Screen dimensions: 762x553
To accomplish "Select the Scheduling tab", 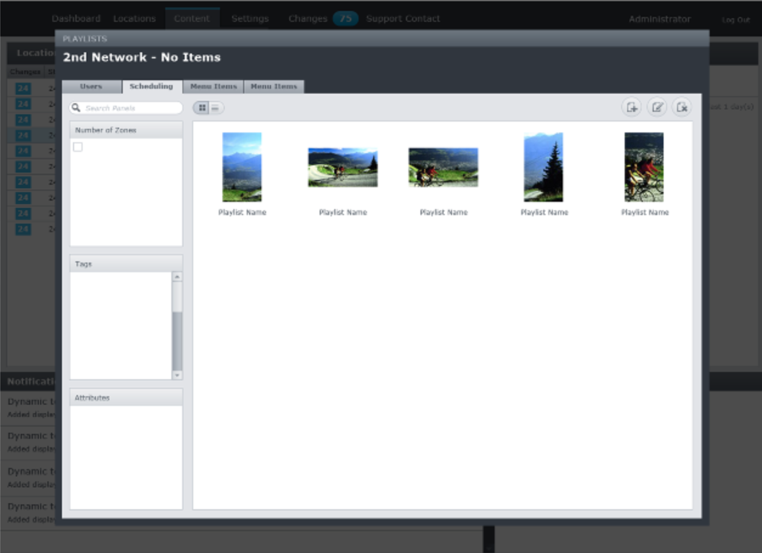I will [151, 86].
